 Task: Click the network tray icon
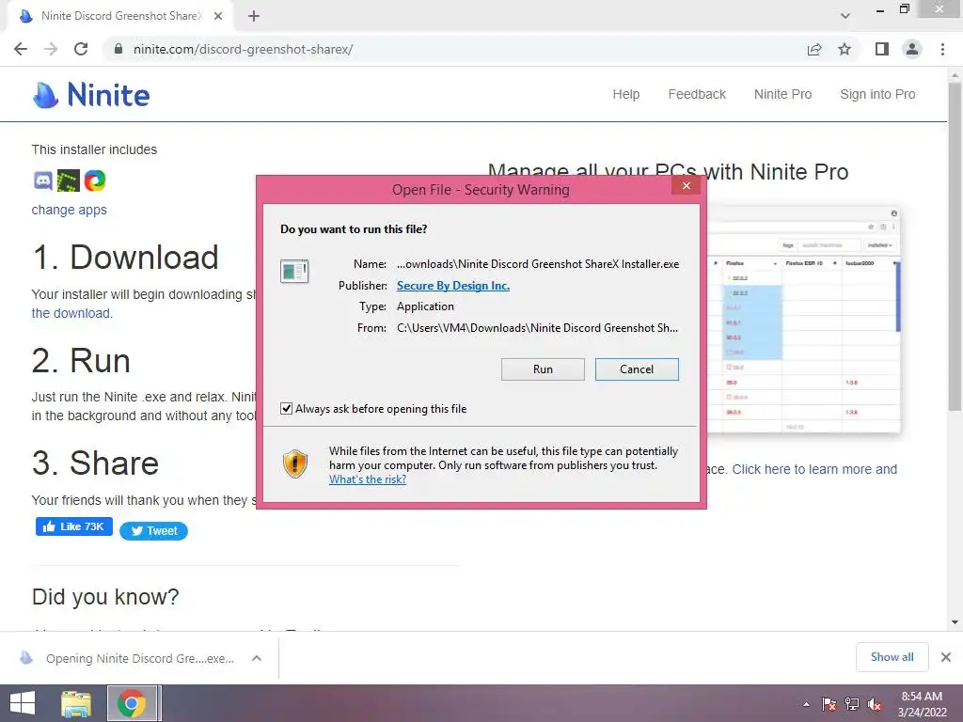coord(852,704)
